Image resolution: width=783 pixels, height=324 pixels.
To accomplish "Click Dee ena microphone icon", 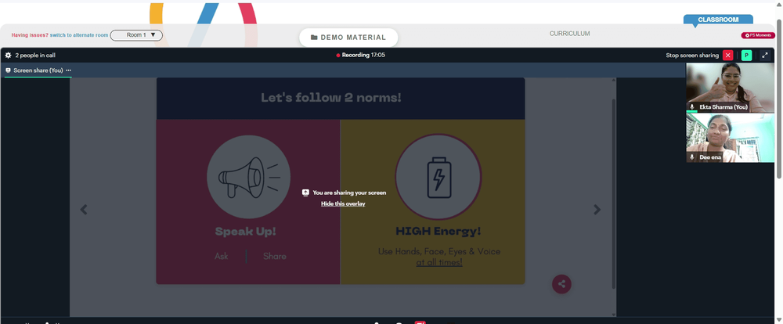I will (692, 157).
